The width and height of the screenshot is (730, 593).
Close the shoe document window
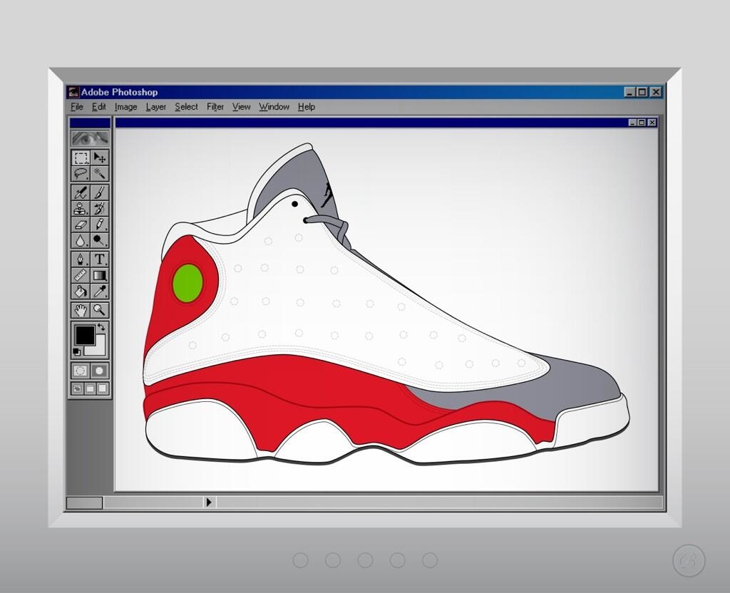[652, 123]
